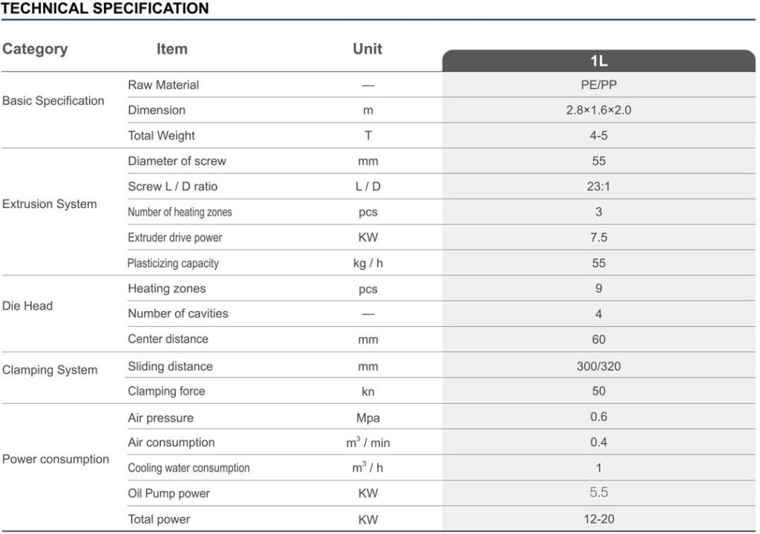Select the PE/PP raw material value
Image resolution: width=760 pixels, height=534 pixels.
pos(598,85)
